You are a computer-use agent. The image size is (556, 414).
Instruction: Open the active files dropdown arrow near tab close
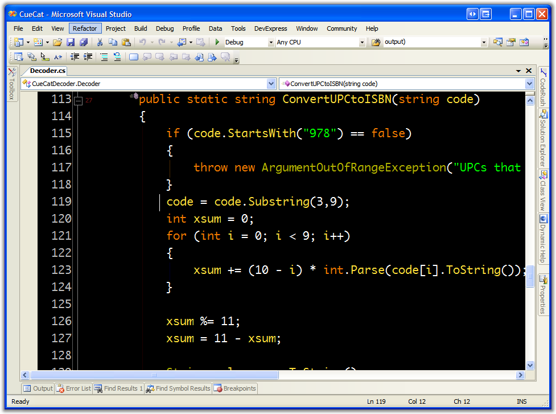[x=518, y=71]
